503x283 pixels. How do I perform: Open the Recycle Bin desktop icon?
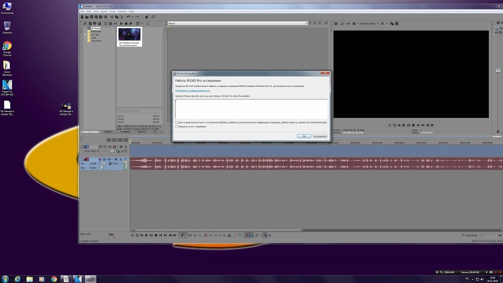click(7, 28)
